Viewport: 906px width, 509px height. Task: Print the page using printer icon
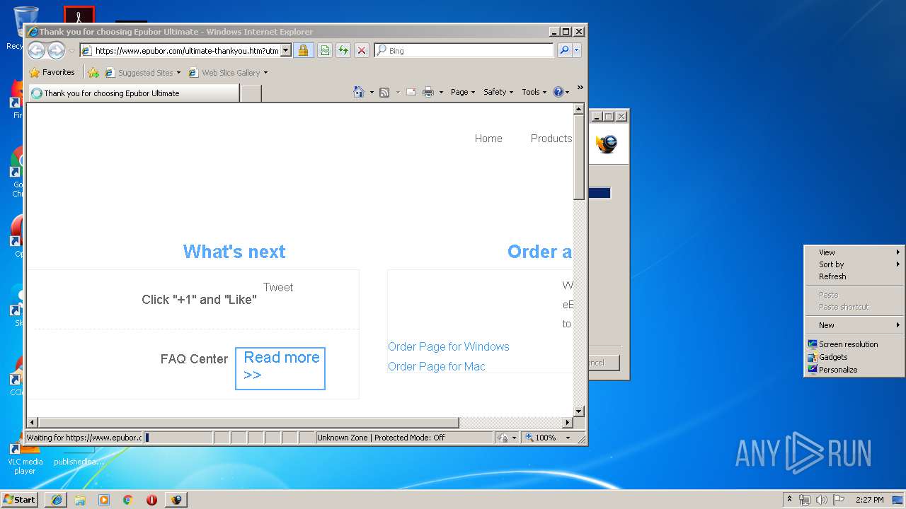(428, 92)
